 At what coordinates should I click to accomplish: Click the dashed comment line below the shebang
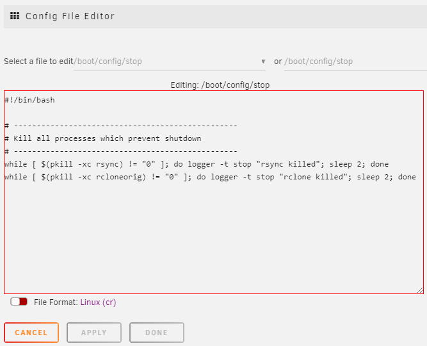(121, 126)
